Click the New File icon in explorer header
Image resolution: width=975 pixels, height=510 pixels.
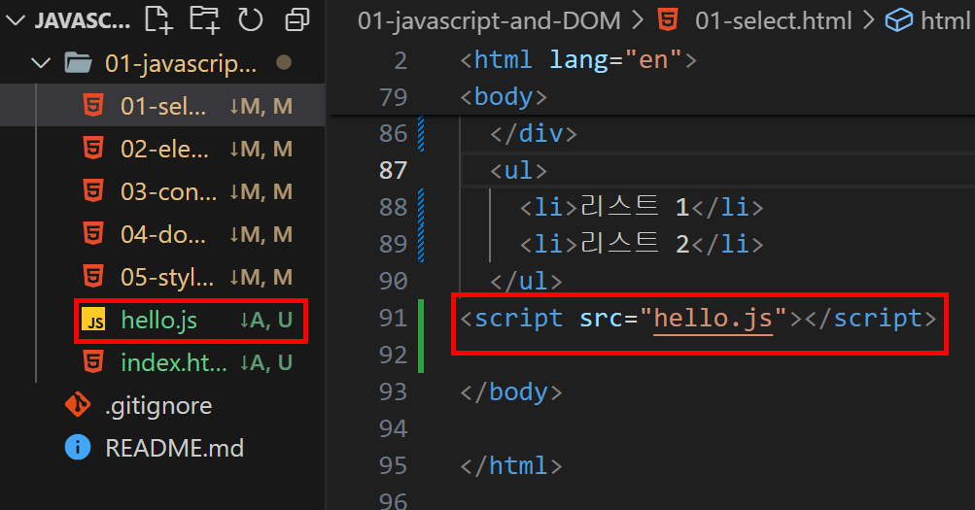(157, 19)
